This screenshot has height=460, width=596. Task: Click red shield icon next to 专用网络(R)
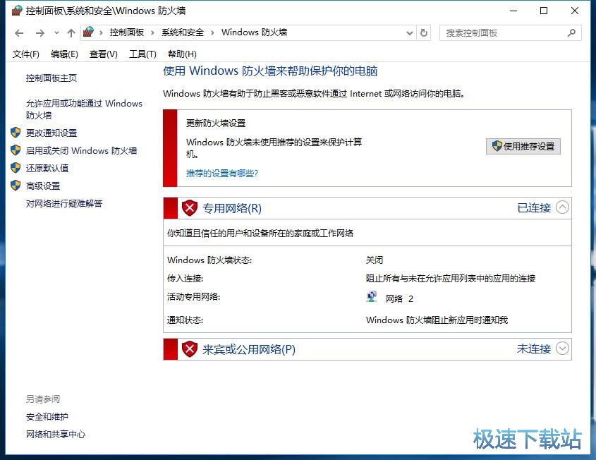point(189,208)
